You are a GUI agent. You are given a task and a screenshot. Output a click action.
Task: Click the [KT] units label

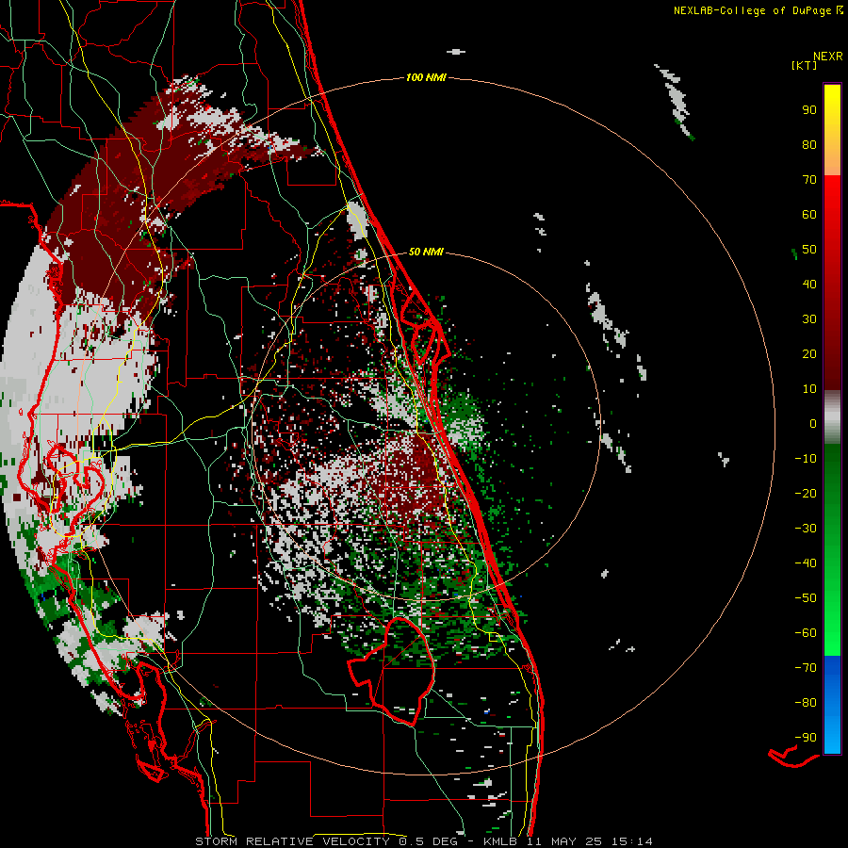click(804, 65)
